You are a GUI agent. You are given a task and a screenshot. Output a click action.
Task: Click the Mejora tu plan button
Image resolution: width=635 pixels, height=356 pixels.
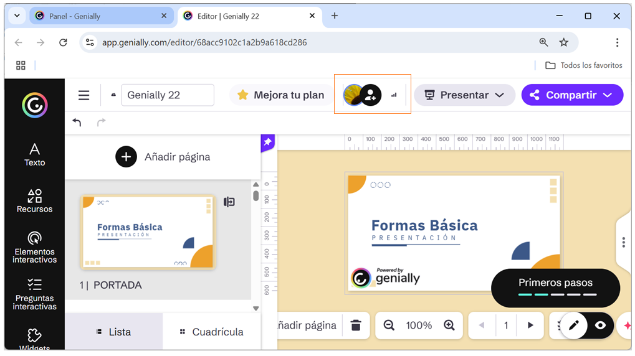[x=280, y=95]
